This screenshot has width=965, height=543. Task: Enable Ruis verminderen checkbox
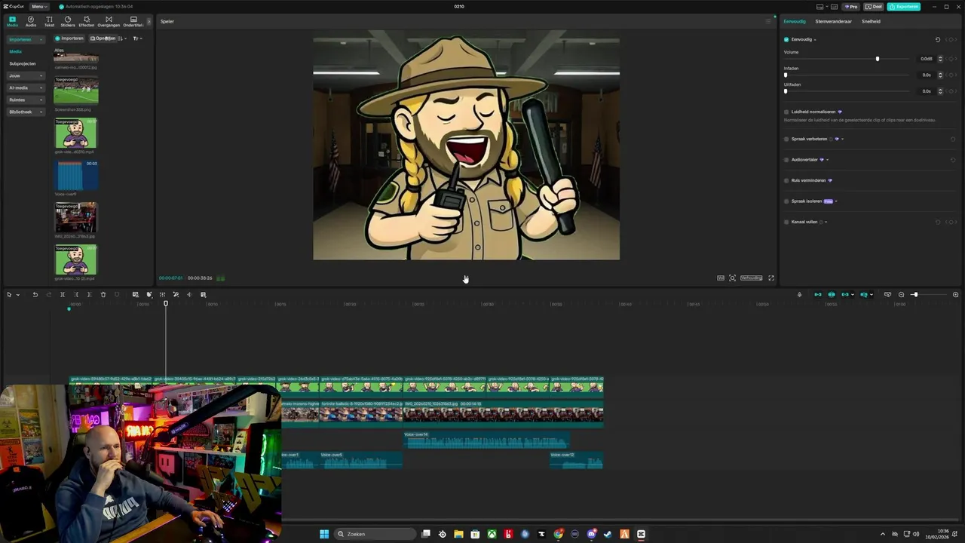point(786,180)
